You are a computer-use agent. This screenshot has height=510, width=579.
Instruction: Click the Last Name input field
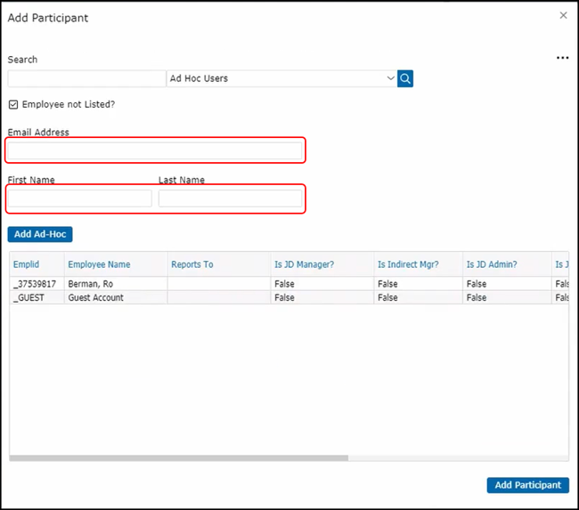tap(230, 198)
